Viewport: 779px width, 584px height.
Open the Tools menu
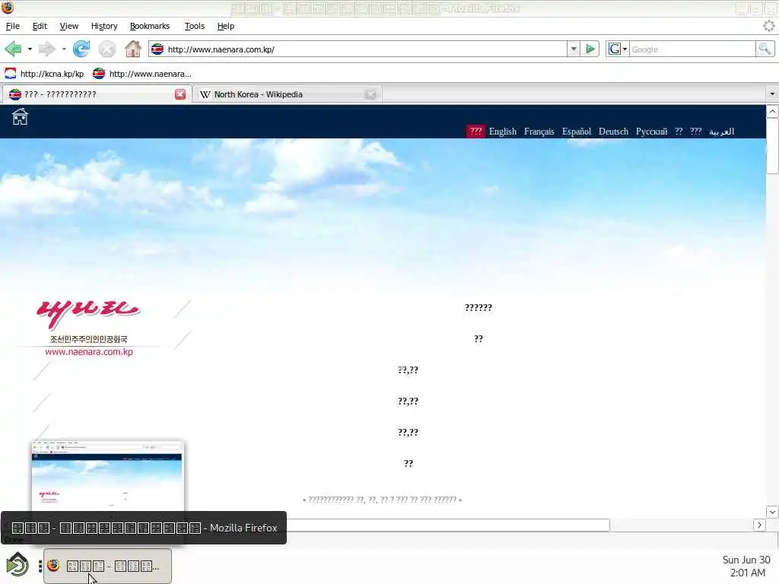[x=194, y=26]
